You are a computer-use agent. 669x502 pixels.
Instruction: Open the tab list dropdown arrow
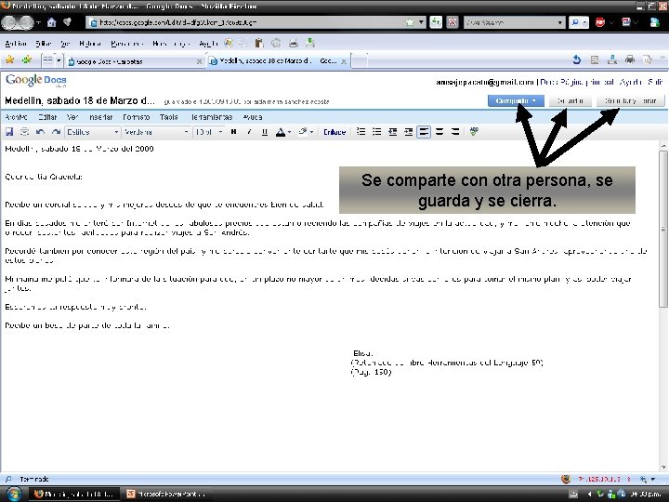click(59, 60)
